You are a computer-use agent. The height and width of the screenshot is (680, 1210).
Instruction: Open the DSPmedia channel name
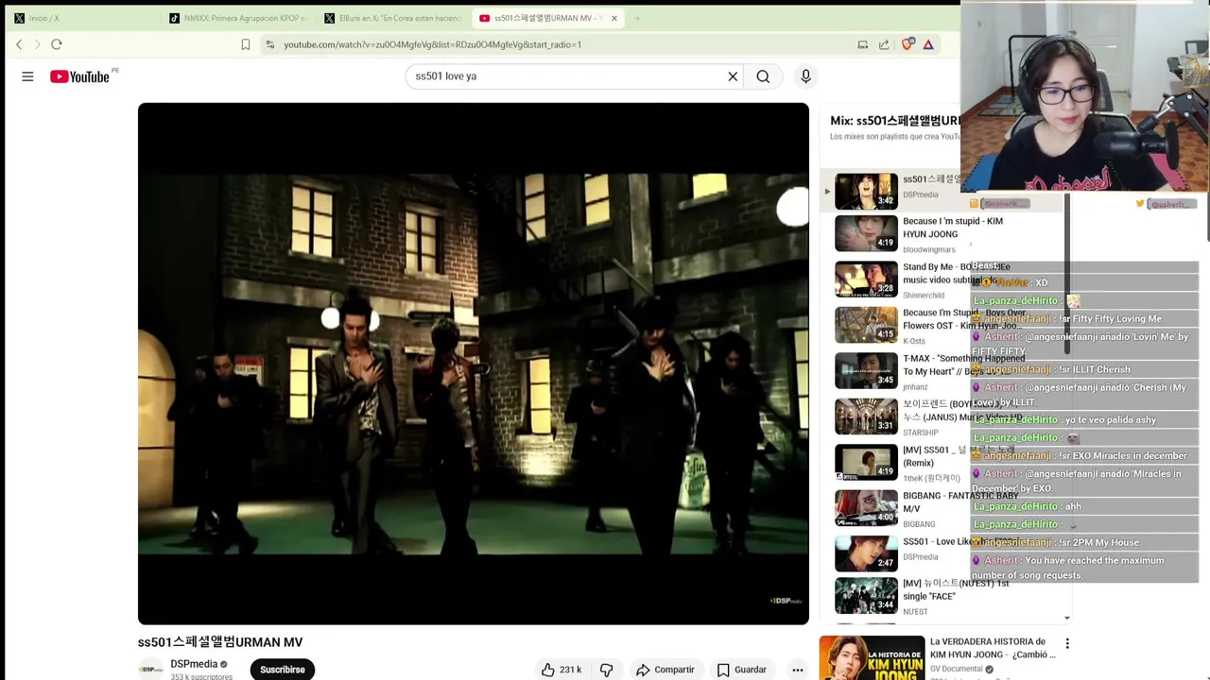point(194,664)
